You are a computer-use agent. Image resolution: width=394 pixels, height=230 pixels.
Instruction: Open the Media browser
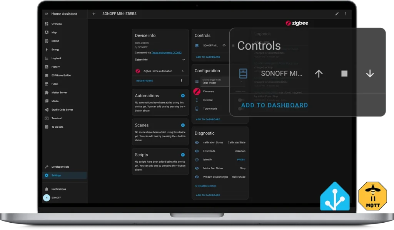(x=64, y=101)
